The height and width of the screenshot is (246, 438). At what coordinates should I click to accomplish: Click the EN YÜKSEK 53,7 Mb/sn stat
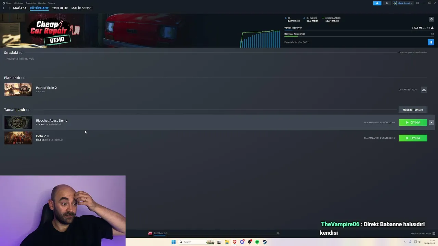[311, 19]
